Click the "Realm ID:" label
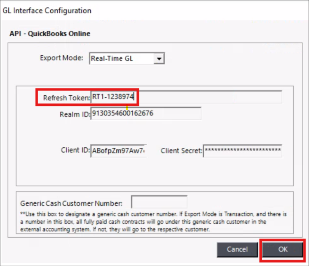The width and height of the screenshot is (309, 266). click(75, 114)
